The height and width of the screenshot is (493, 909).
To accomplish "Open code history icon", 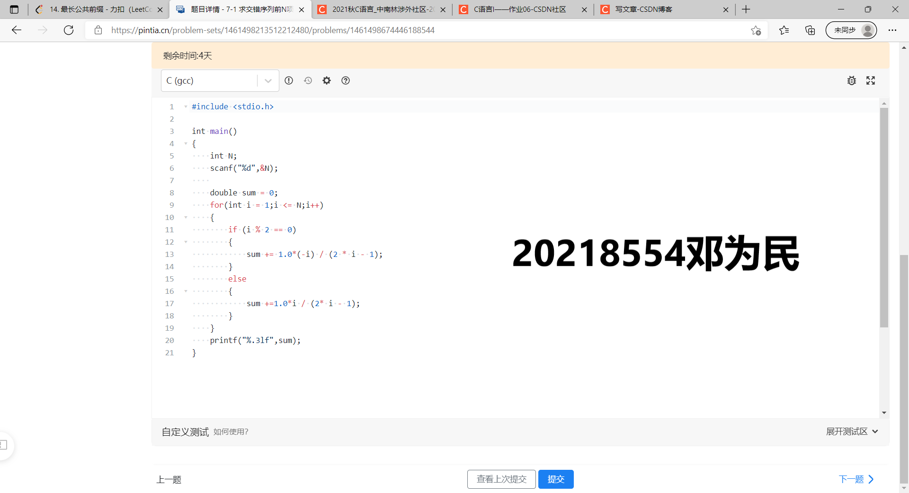I will point(308,80).
